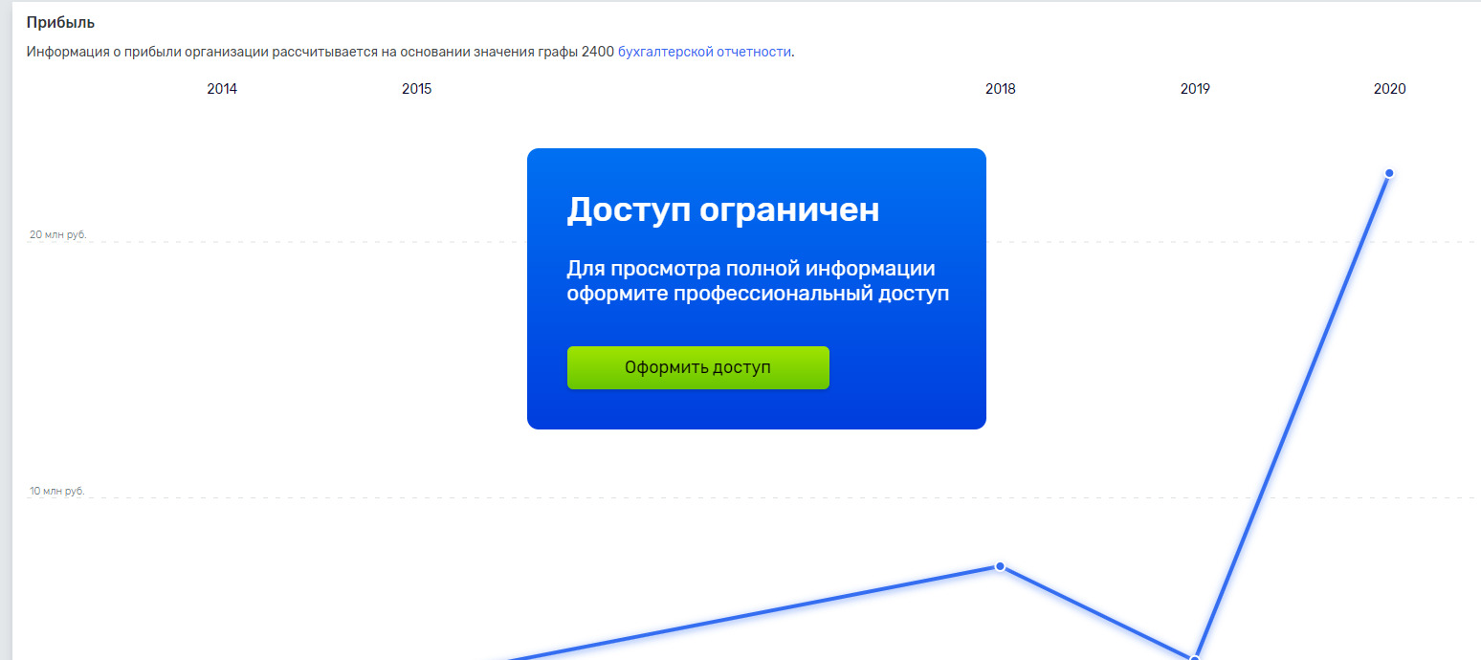Click the "10 млн руб." axis label
Image resolution: width=1481 pixels, height=660 pixels.
pyautogui.click(x=57, y=491)
